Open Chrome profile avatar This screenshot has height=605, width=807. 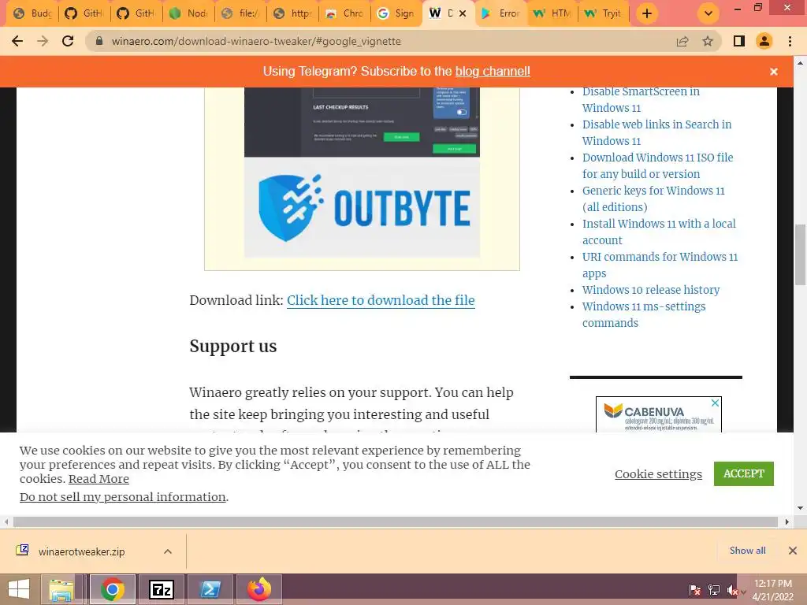764,41
